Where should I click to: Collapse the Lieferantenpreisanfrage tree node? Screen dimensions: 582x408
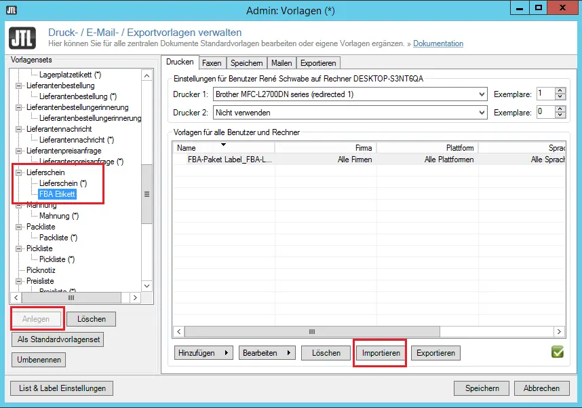[18, 151]
